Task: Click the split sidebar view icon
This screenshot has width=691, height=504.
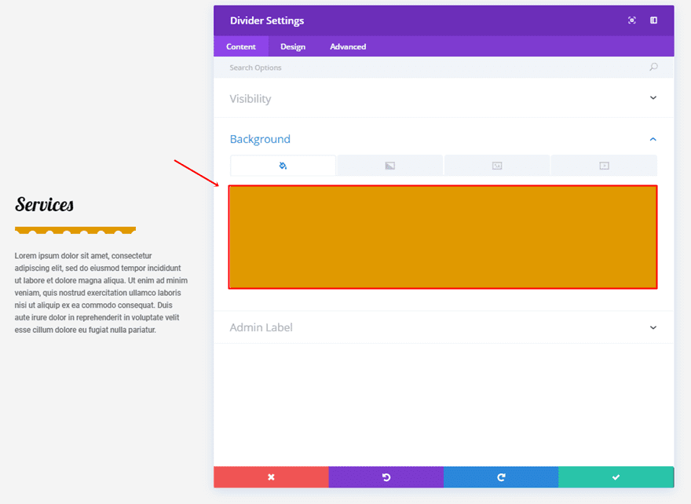Action: [653, 20]
